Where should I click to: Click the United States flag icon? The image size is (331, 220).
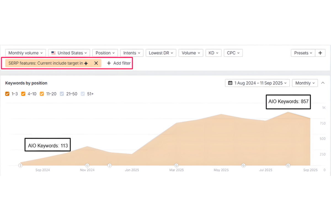pos(54,53)
